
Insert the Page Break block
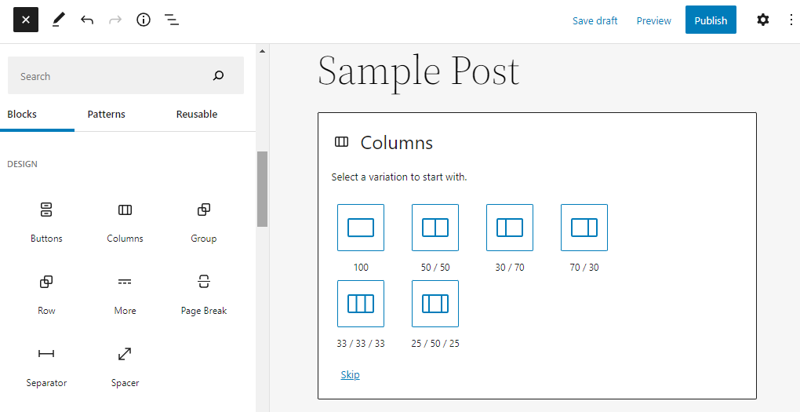click(203, 294)
